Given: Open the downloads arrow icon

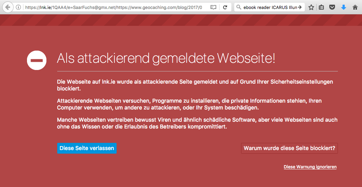Looking at the screenshot, I should 344,8.
